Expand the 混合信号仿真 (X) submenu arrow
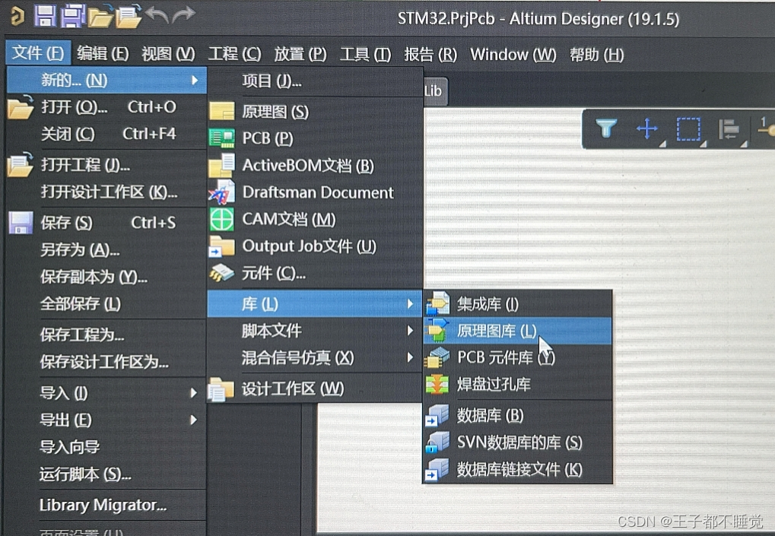 pos(410,357)
